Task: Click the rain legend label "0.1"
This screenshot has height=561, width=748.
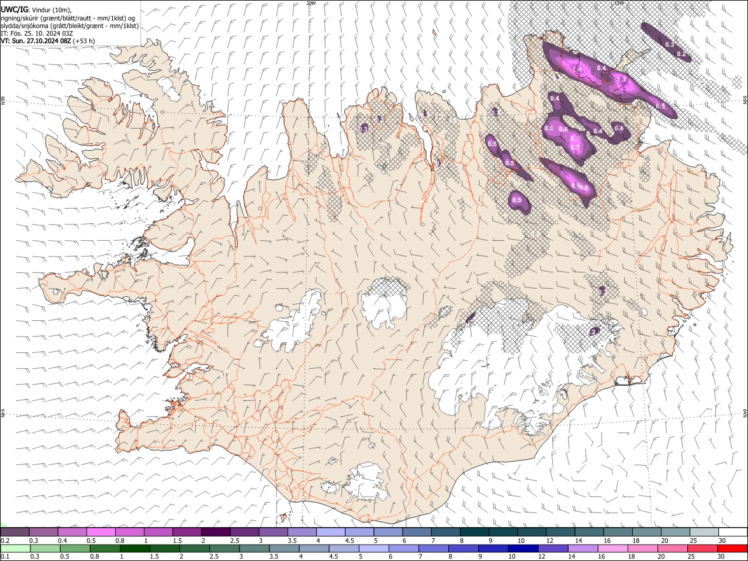Action: coord(5,557)
